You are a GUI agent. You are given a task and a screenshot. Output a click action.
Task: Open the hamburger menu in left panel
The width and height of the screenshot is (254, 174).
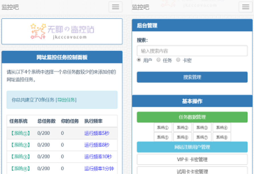click(115, 7)
